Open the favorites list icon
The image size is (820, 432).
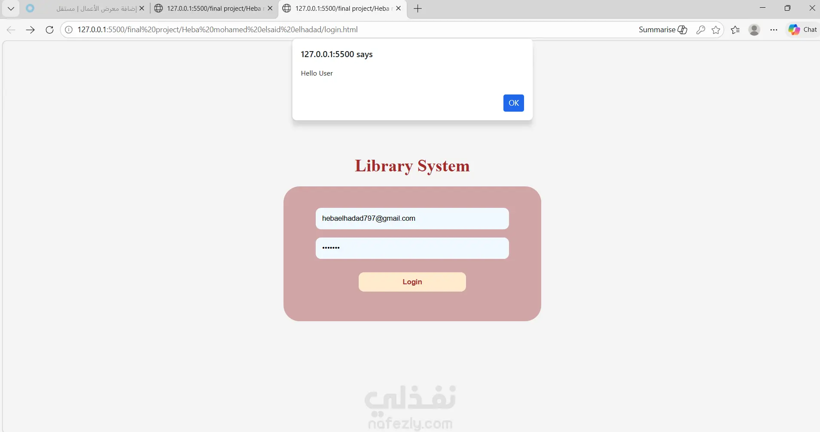(735, 30)
